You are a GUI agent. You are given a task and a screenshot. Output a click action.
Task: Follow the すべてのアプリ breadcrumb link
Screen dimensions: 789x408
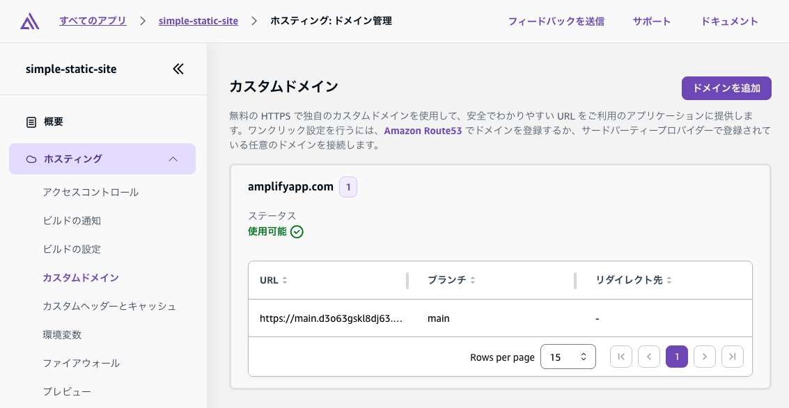coord(93,21)
